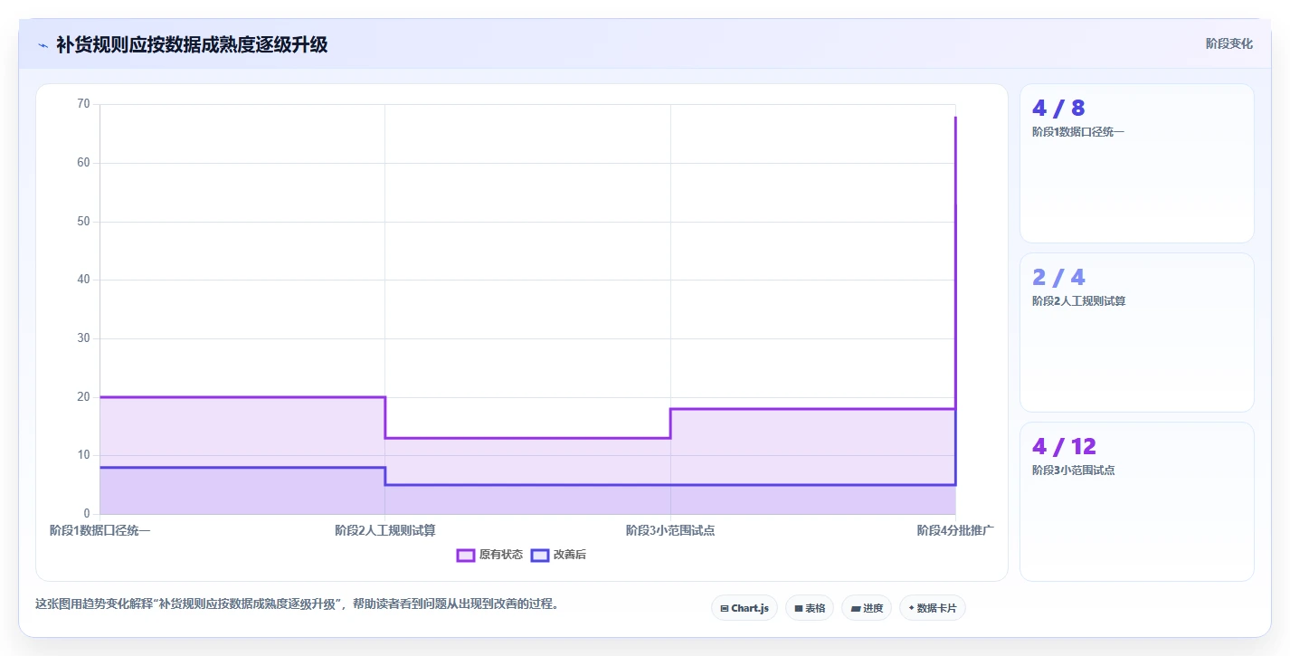Click x-axis label 阶段4分批推广
The height and width of the screenshot is (656, 1290).
(955, 530)
